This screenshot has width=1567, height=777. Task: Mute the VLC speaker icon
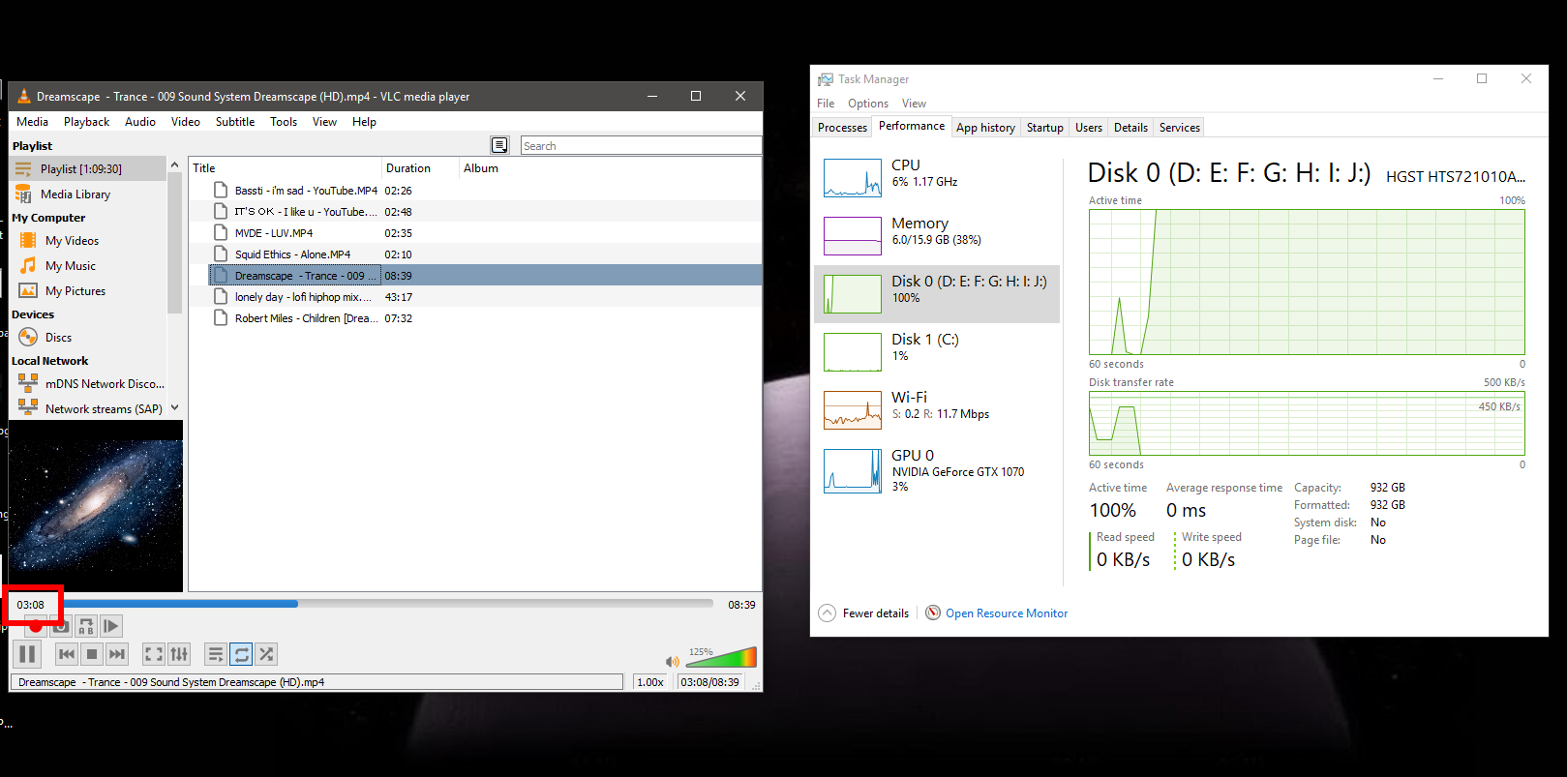(673, 661)
